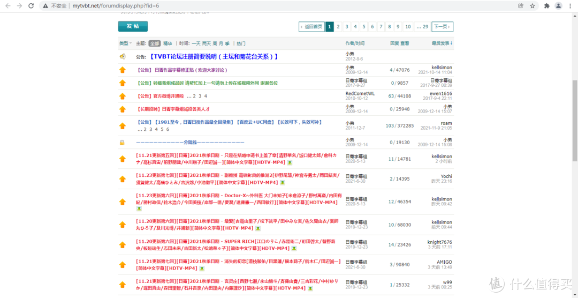This screenshot has width=578, height=298.
Task: Go to page 2
Action: tap(338, 27)
